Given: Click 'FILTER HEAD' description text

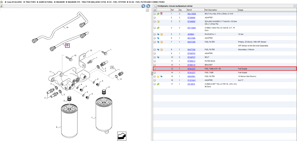Looking at the screenshot, I should 210,61.
